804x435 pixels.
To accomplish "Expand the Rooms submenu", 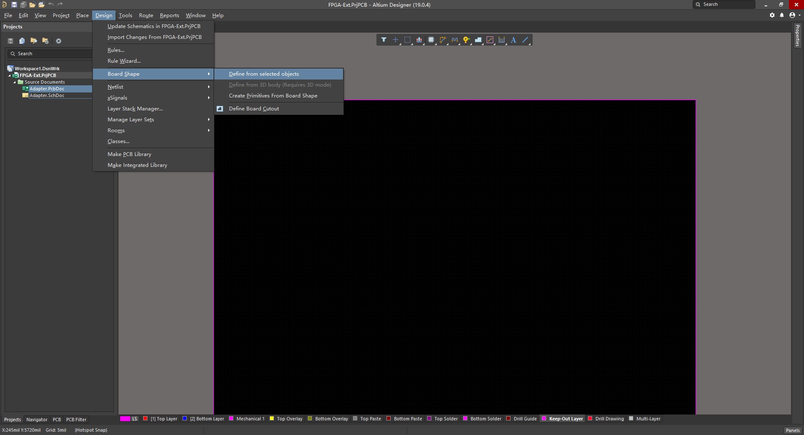I will pyautogui.click(x=153, y=130).
